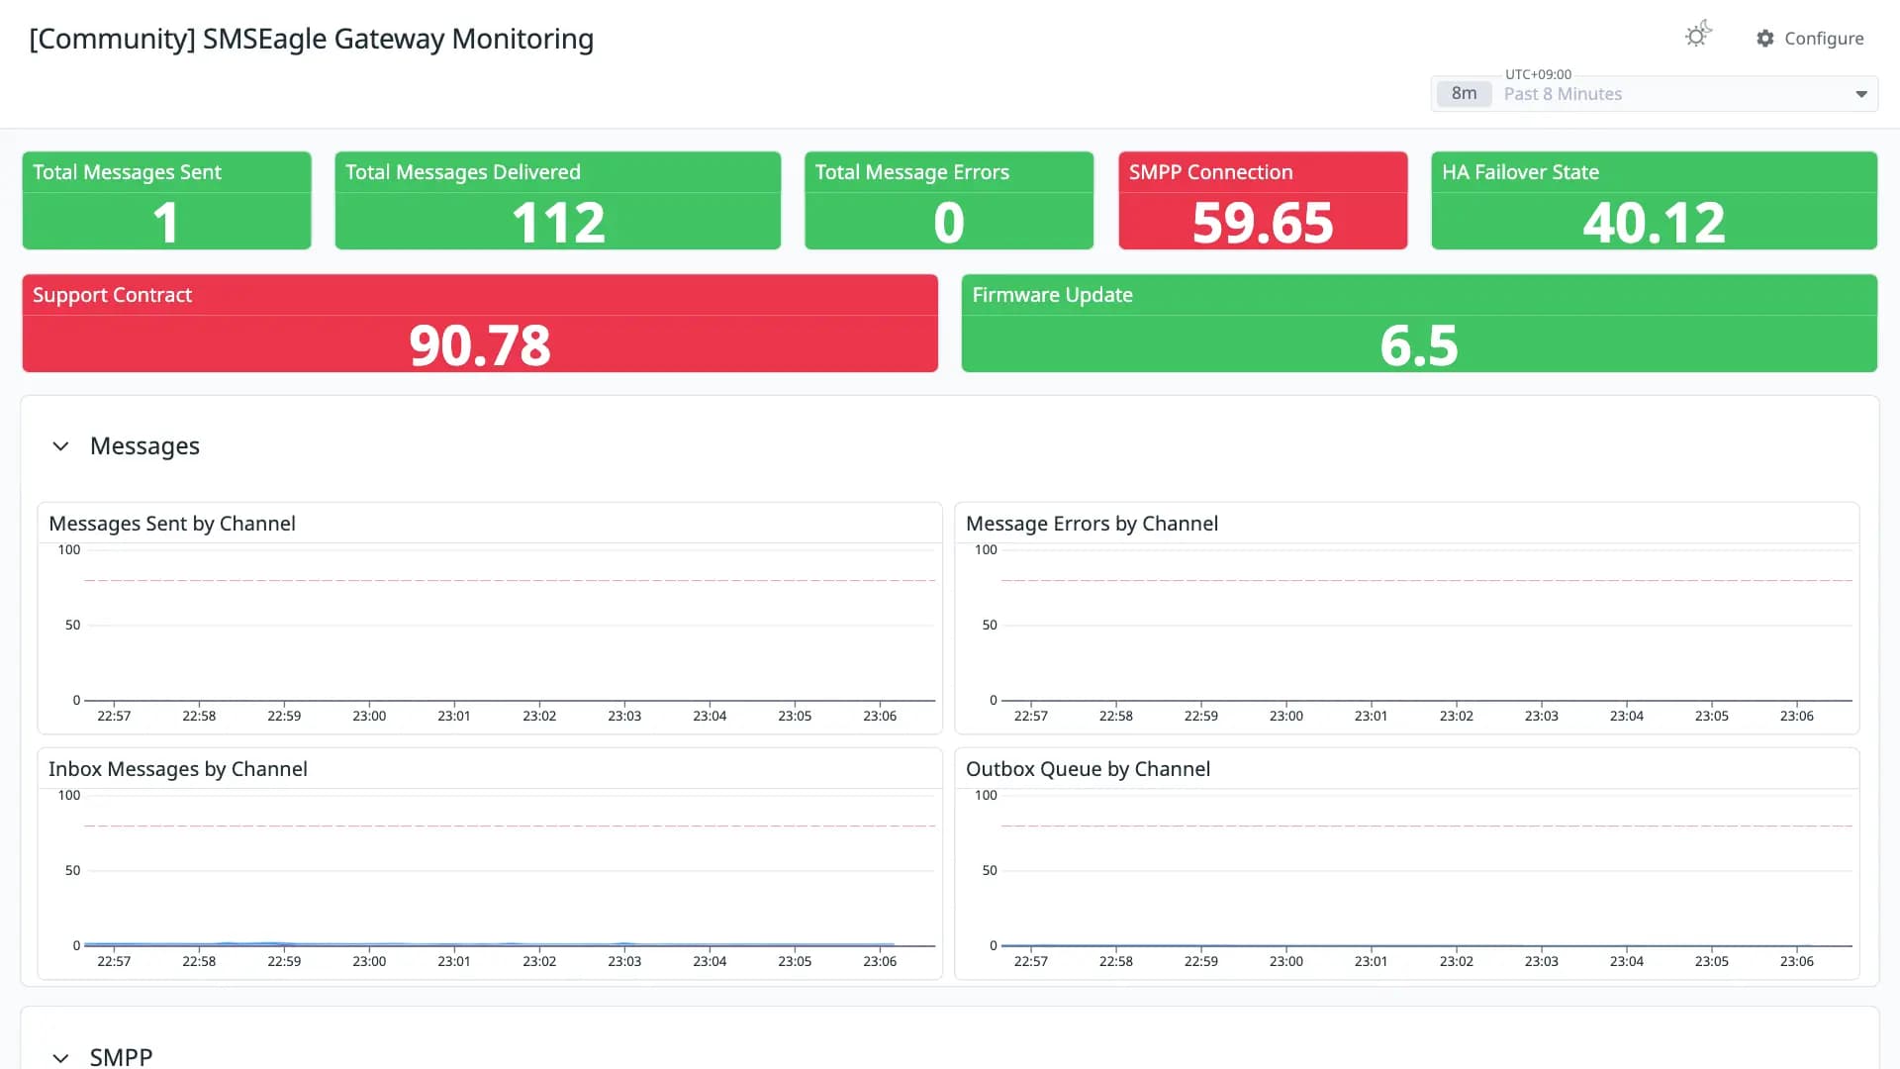Toggle the light/dark theme sun-moon icon
1900x1069 pixels.
pyautogui.click(x=1698, y=35)
